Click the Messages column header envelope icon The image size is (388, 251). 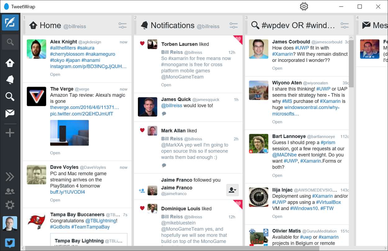coord(366,25)
